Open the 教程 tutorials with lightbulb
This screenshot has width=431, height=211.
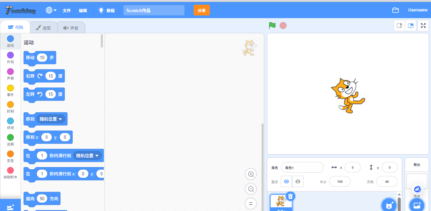tap(106, 10)
